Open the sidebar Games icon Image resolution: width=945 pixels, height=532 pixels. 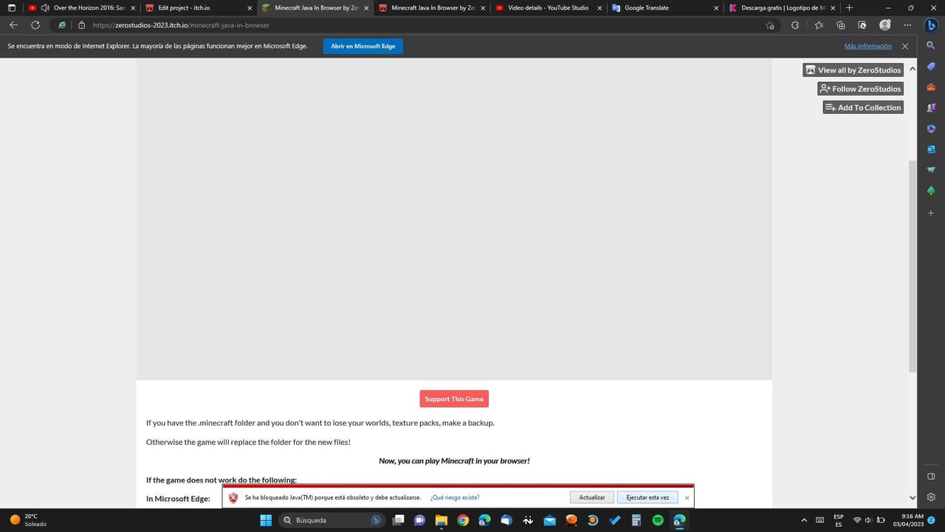(931, 108)
